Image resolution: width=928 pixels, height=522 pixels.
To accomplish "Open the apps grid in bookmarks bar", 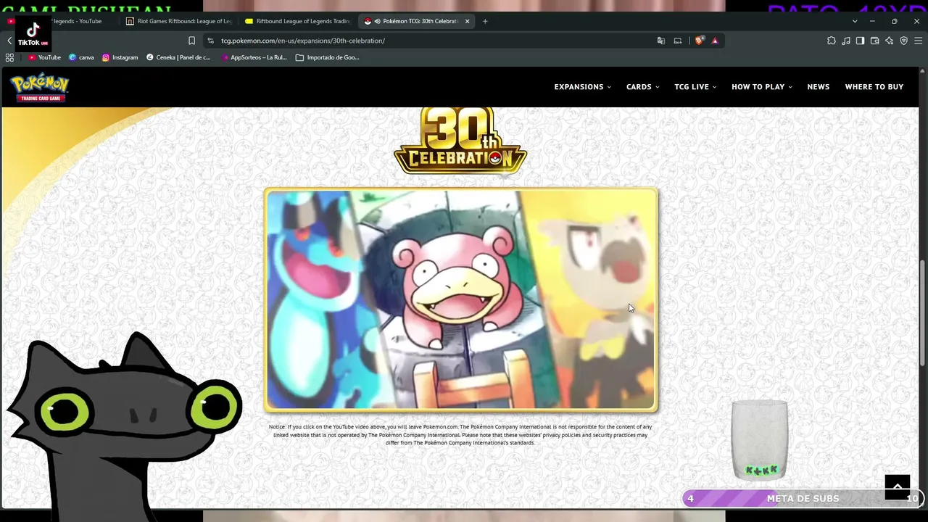I will (x=9, y=57).
